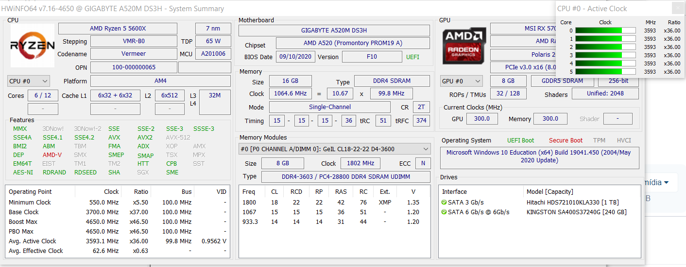The width and height of the screenshot is (686, 267).
Task: Click the '32M' L3 cache field
Action: click(x=215, y=102)
